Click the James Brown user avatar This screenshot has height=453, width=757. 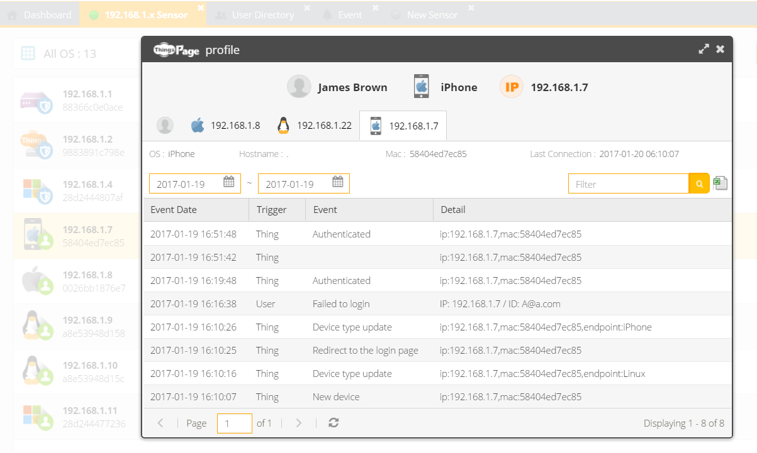tap(299, 87)
